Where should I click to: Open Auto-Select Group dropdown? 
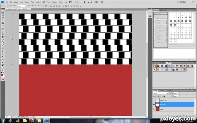(21, 6)
